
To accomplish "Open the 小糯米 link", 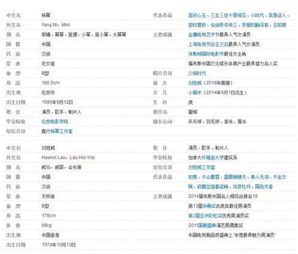I will [195, 93].
